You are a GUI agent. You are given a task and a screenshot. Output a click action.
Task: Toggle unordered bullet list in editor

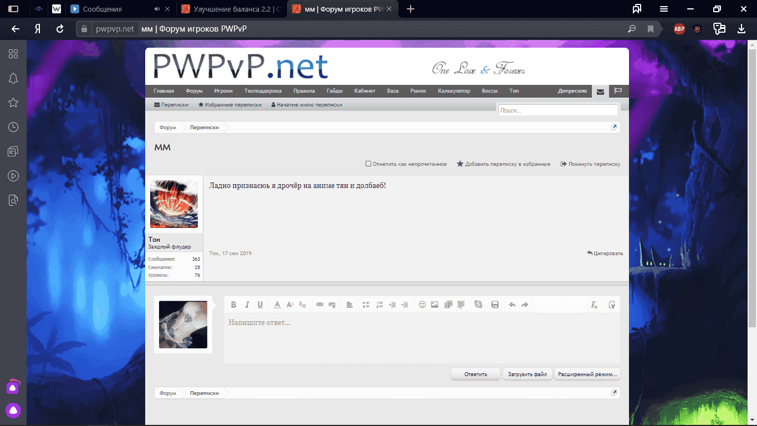366,305
